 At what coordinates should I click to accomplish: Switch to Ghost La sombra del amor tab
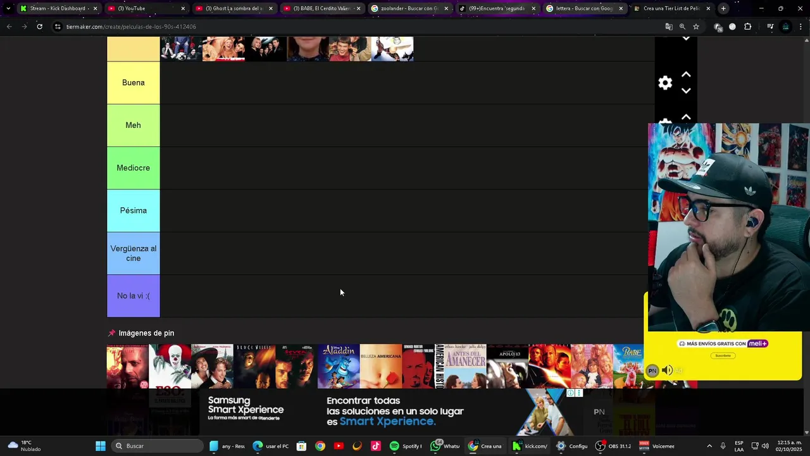click(234, 8)
